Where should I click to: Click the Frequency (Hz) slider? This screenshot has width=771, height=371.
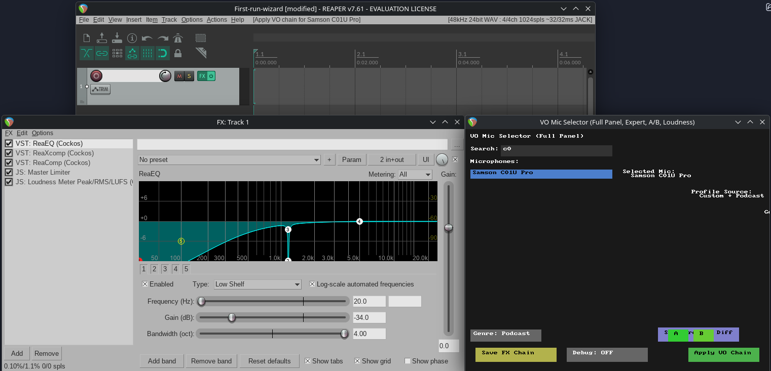273,302
